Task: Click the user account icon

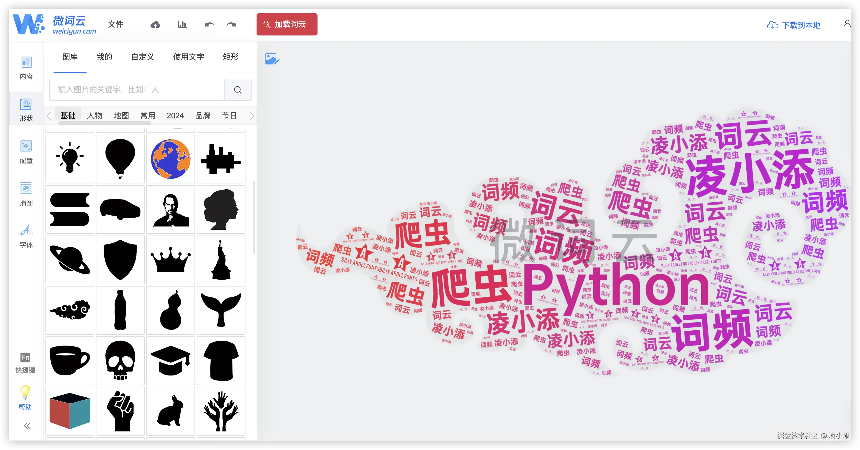Action: pyautogui.click(x=847, y=24)
